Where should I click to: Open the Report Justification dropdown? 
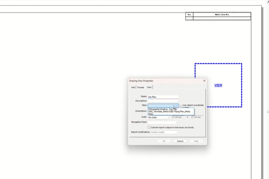[x=164, y=132]
